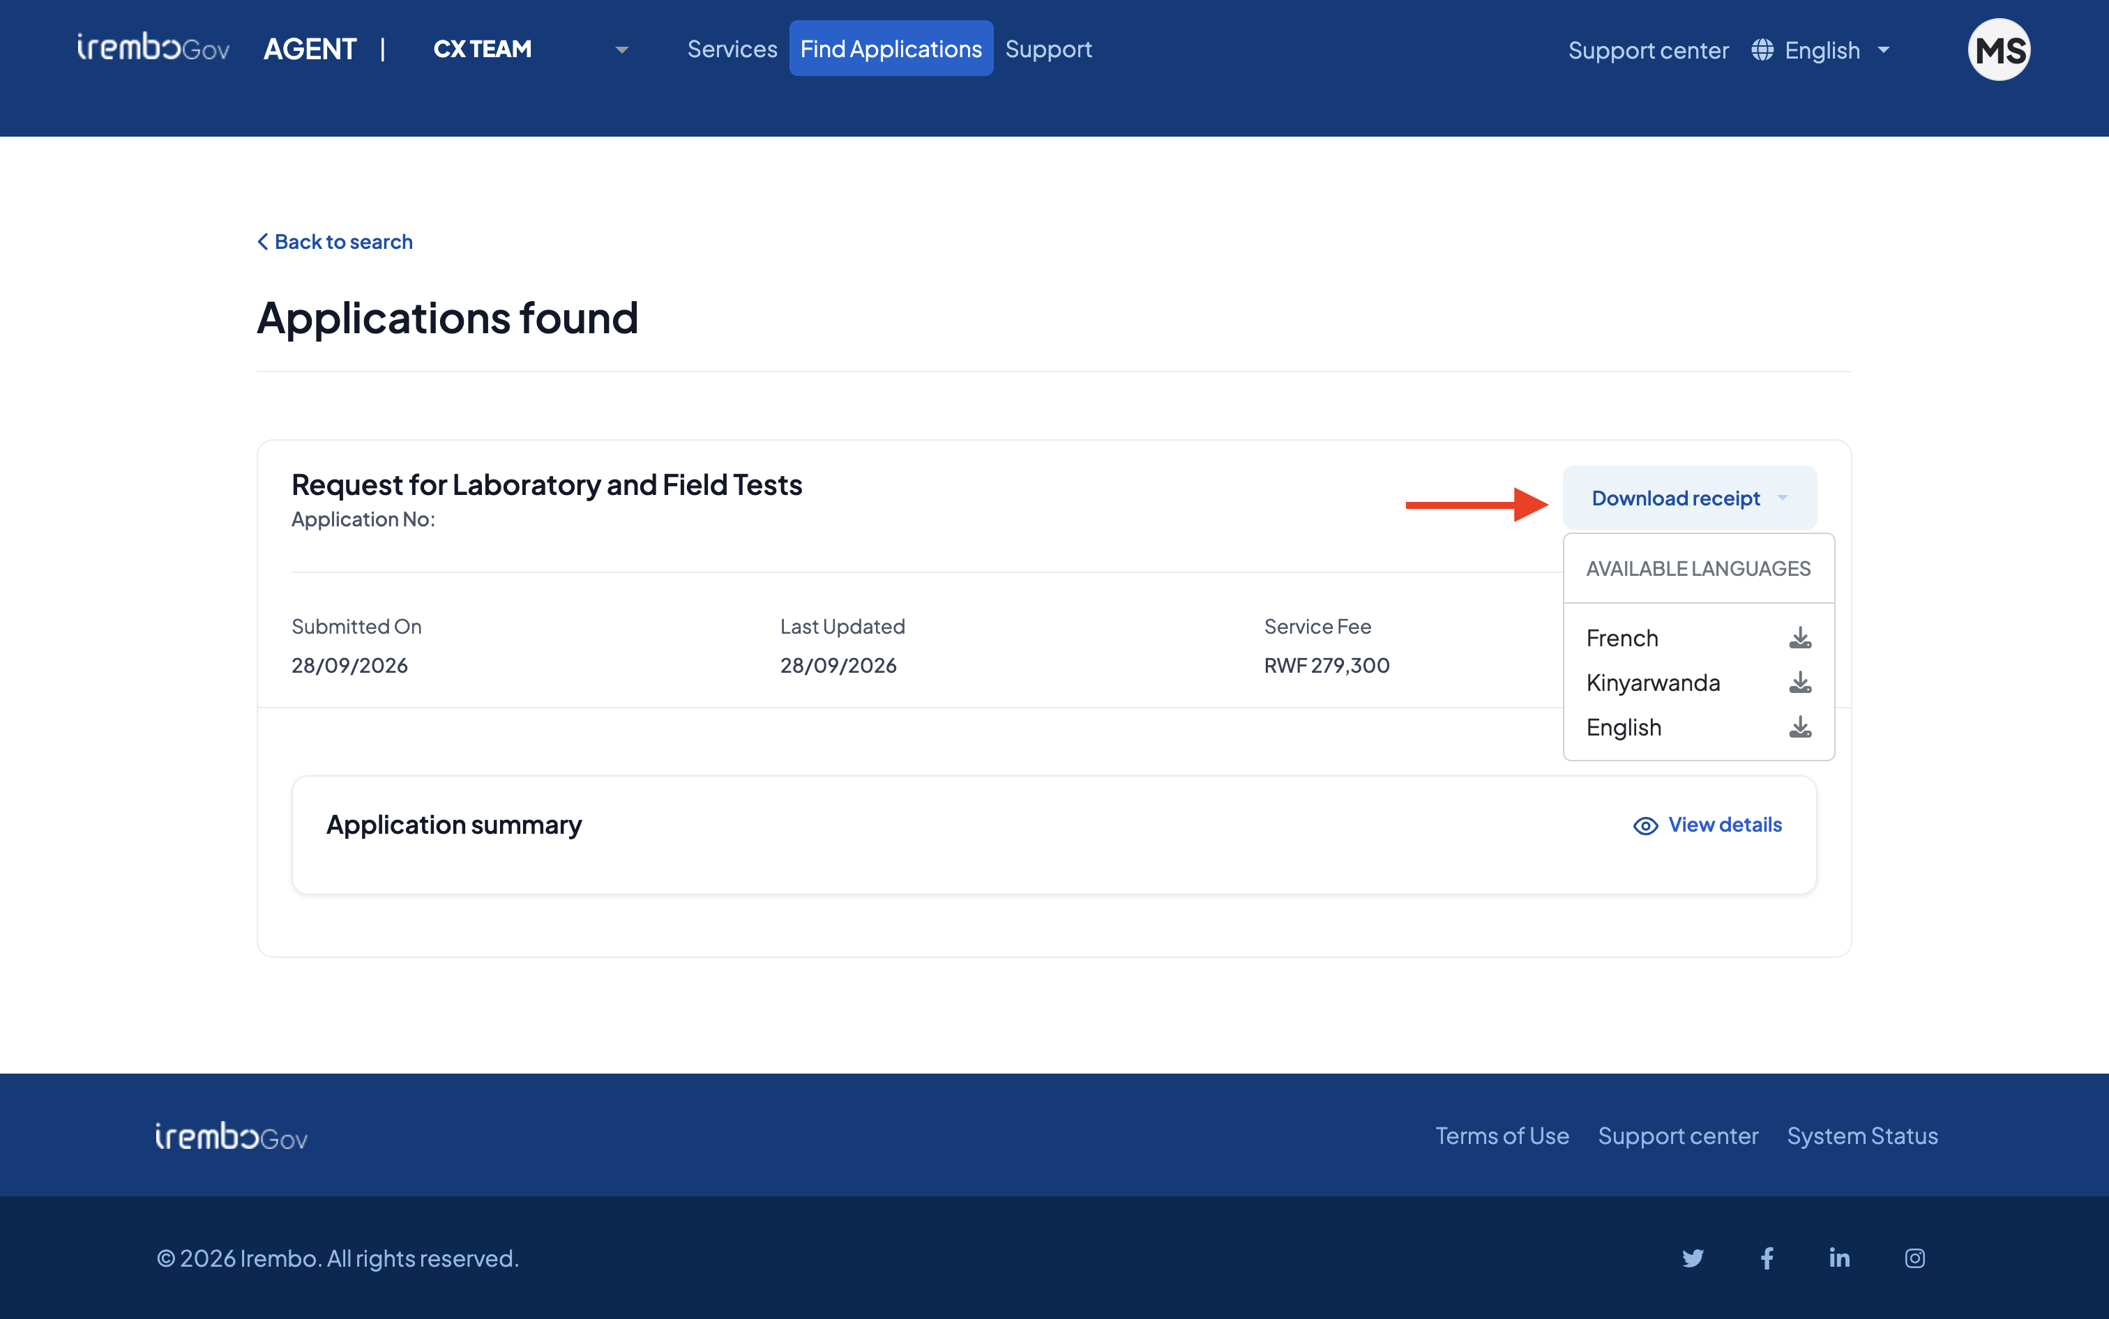Image resolution: width=2109 pixels, height=1319 pixels.
Task: Toggle the Download receipt dropdown
Action: [x=1689, y=498]
